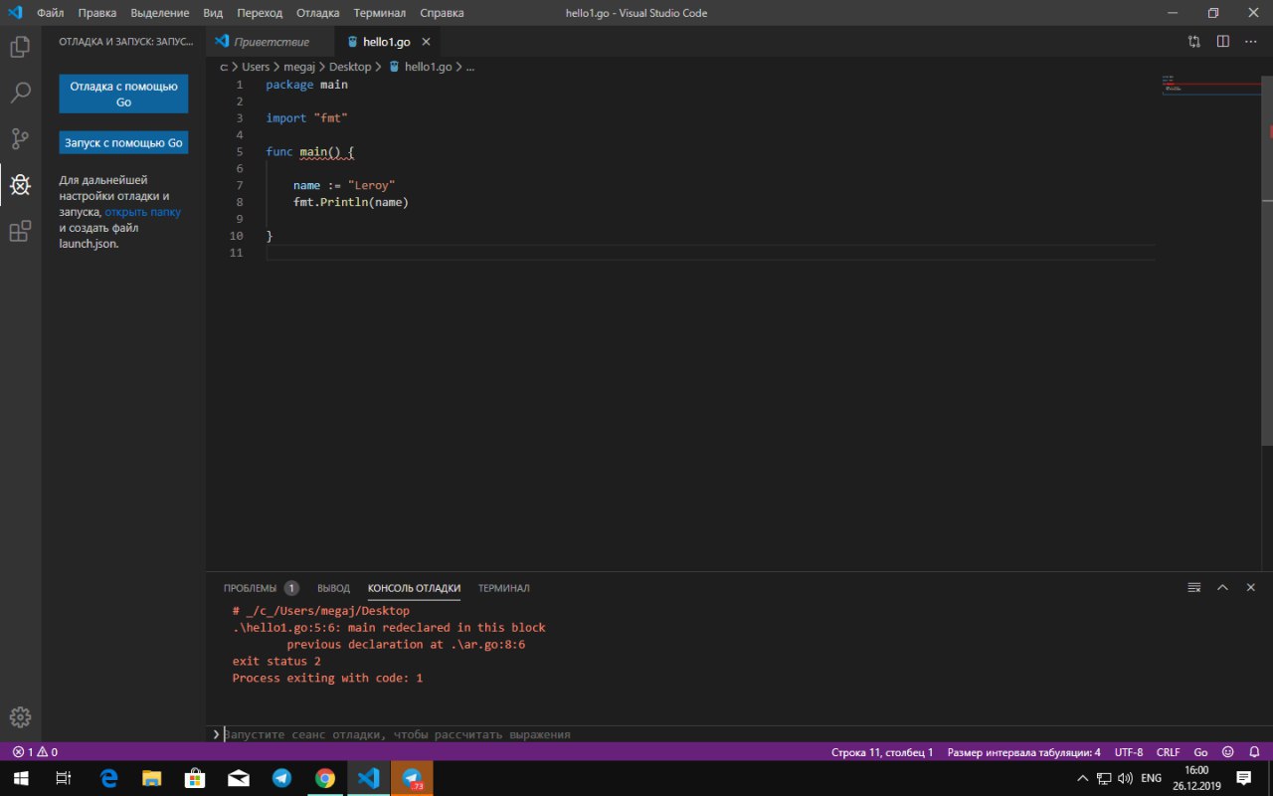Select the hello1.go editor tab
Screen dimensions: 1273x796
[x=387, y=42]
